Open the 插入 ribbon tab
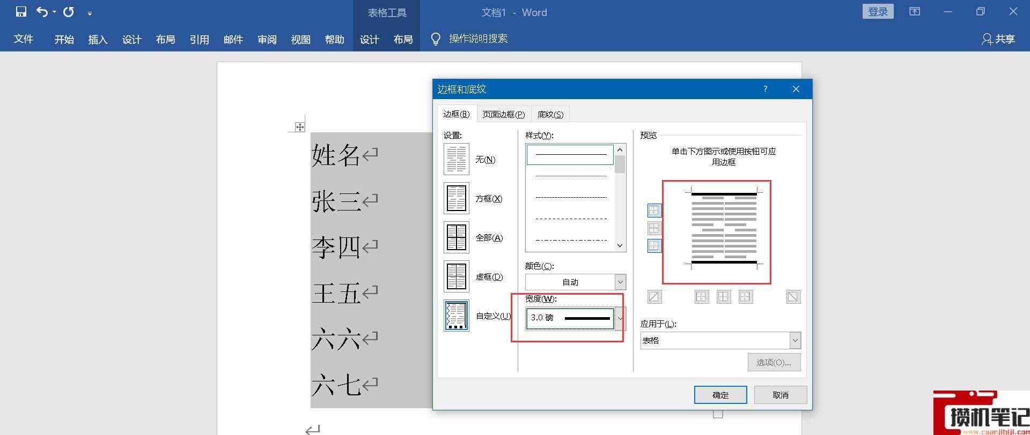The height and width of the screenshot is (435, 1030). (x=98, y=39)
